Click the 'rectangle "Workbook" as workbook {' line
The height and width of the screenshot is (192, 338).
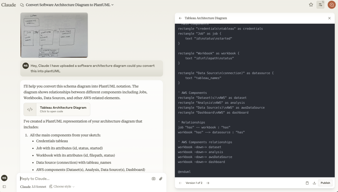coord(209,53)
